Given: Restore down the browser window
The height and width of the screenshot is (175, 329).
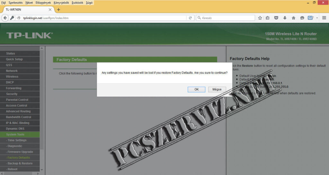Looking at the screenshot, I should [x=314, y=3].
